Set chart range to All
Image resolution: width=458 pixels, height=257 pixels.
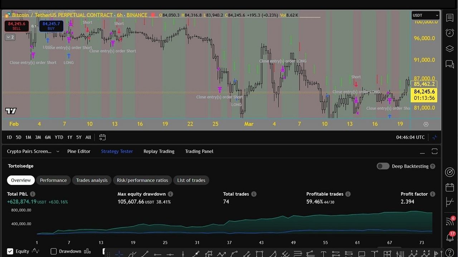click(x=88, y=137)
